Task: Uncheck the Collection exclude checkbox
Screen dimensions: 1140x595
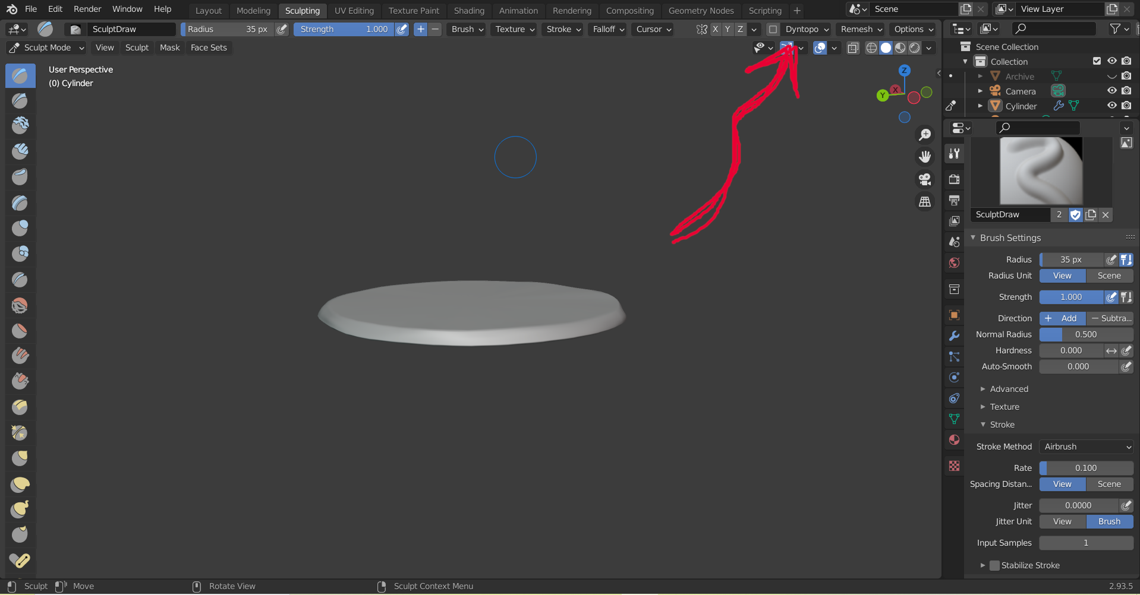Action: 1097,61
